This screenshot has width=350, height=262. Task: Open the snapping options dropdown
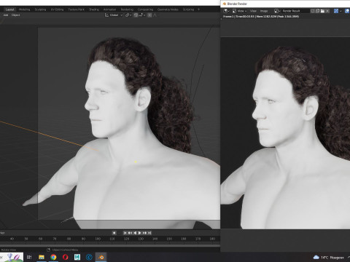click(141, 15)
